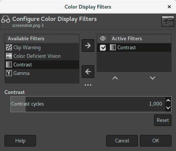Click the Active Filters column header
This screenshot has height=151, width=176.
(140, 39)
